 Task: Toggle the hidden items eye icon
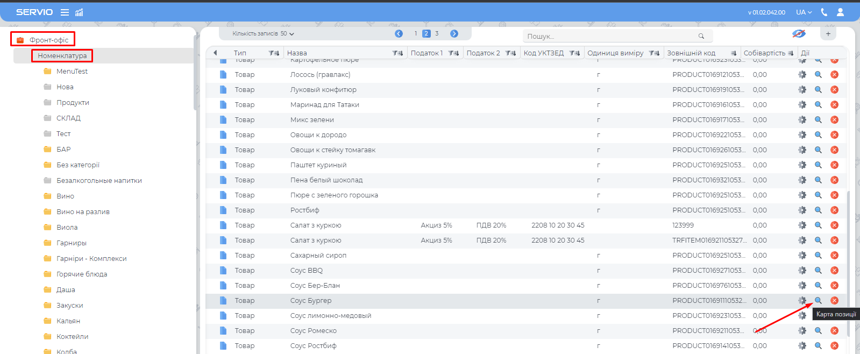(799, 34)
